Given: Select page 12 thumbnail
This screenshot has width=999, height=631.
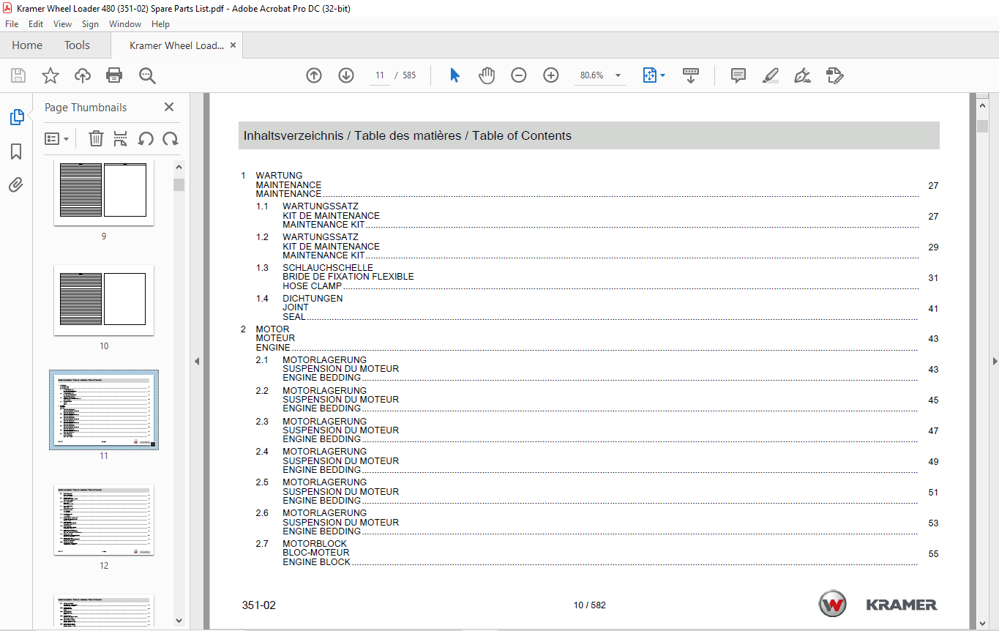Looking at the screenshot, I should pos(103,520).
